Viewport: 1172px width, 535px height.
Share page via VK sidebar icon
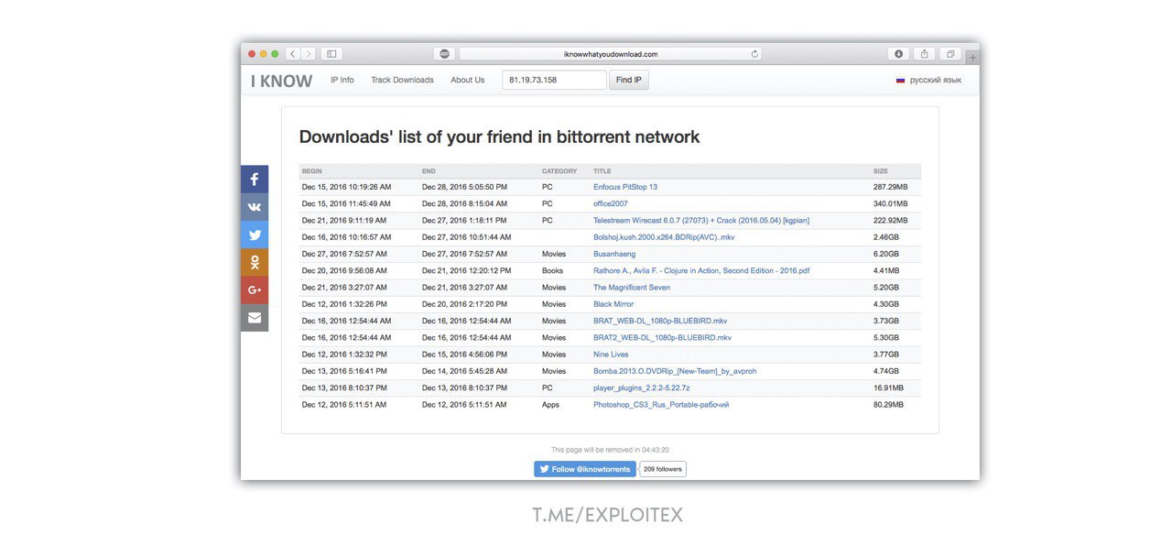click(x=255, y=207)
